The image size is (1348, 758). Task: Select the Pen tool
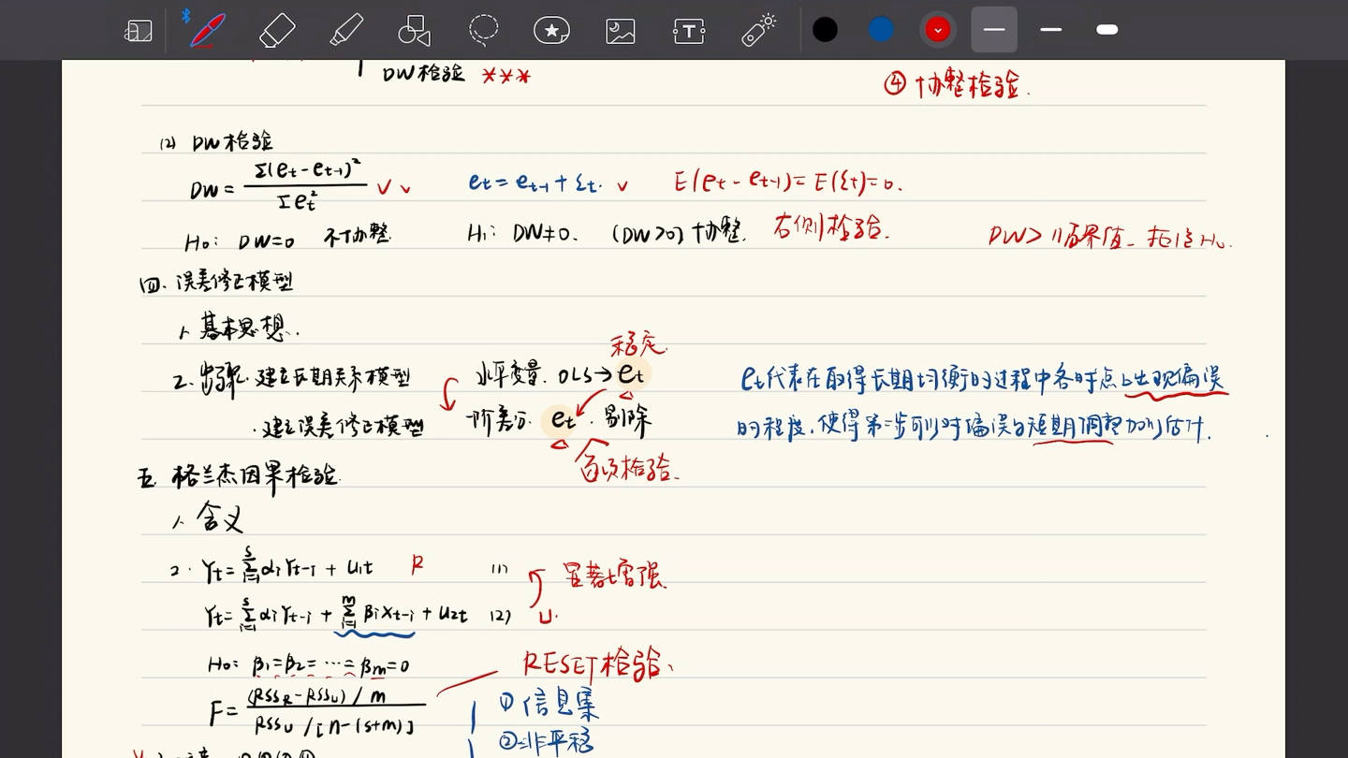point(208,30)
